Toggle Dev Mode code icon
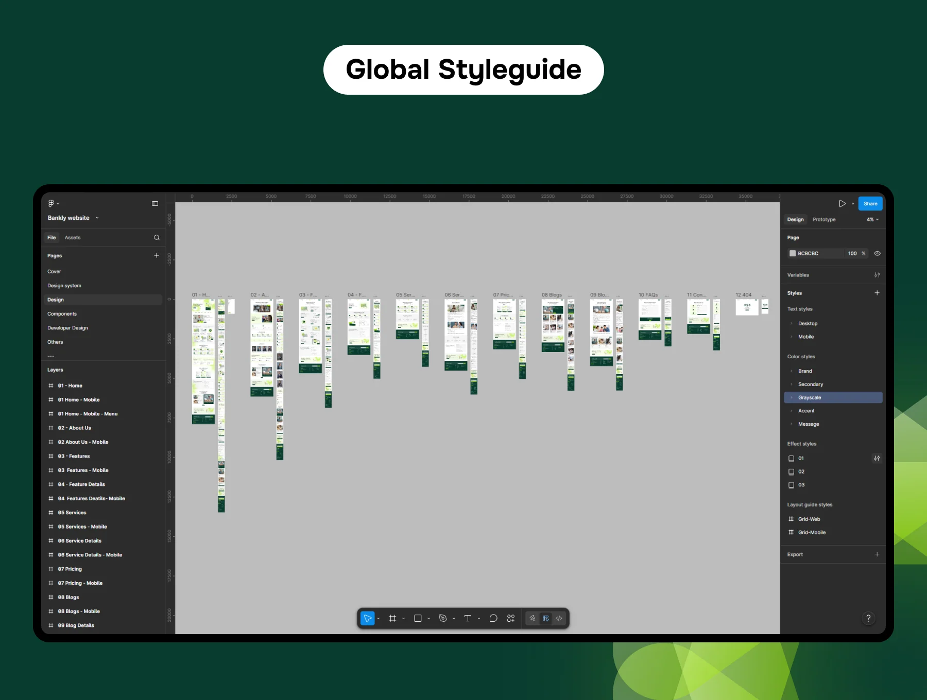927x700 pixels. point(559,618)
